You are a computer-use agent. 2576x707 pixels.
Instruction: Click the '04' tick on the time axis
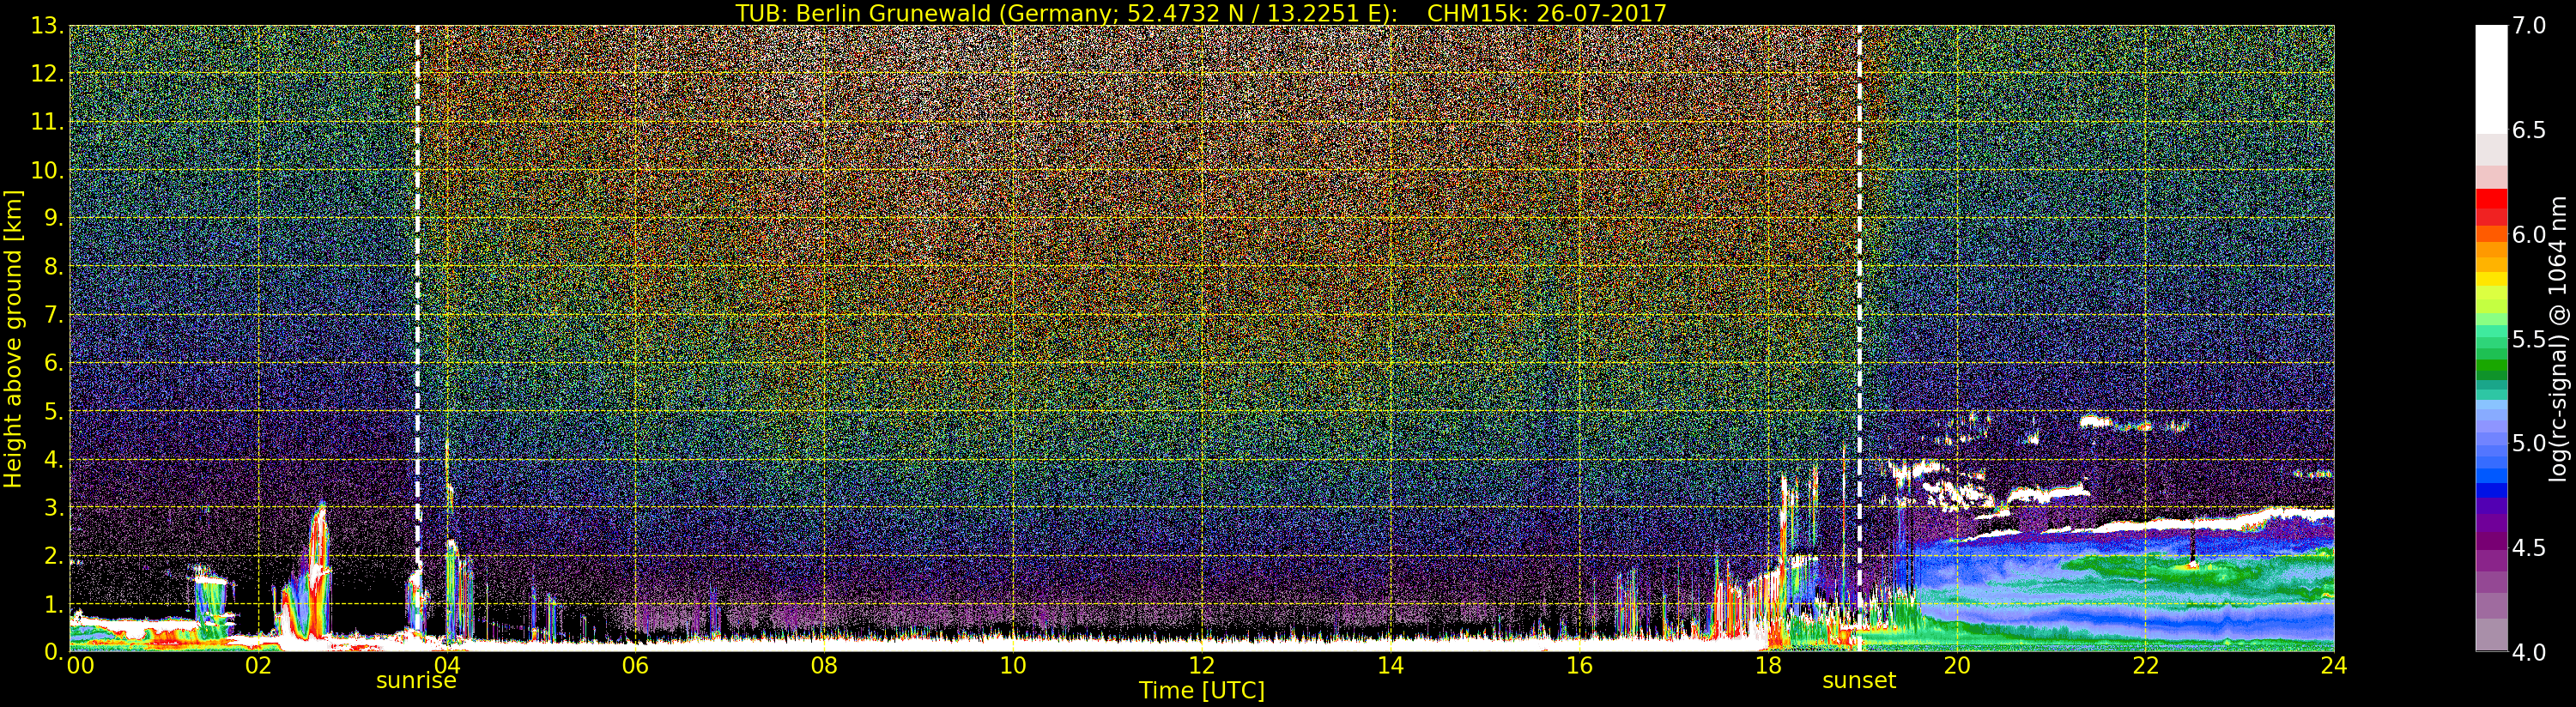[447, 666]
